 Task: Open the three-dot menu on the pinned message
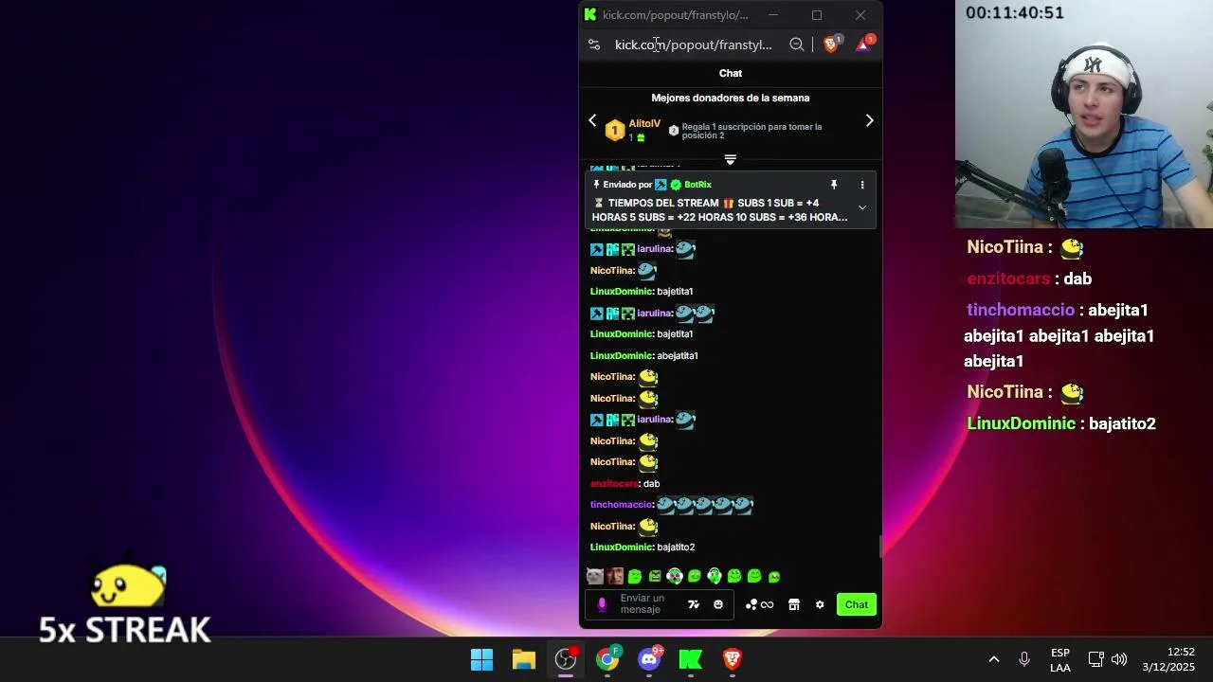click(x=862, y=185)
